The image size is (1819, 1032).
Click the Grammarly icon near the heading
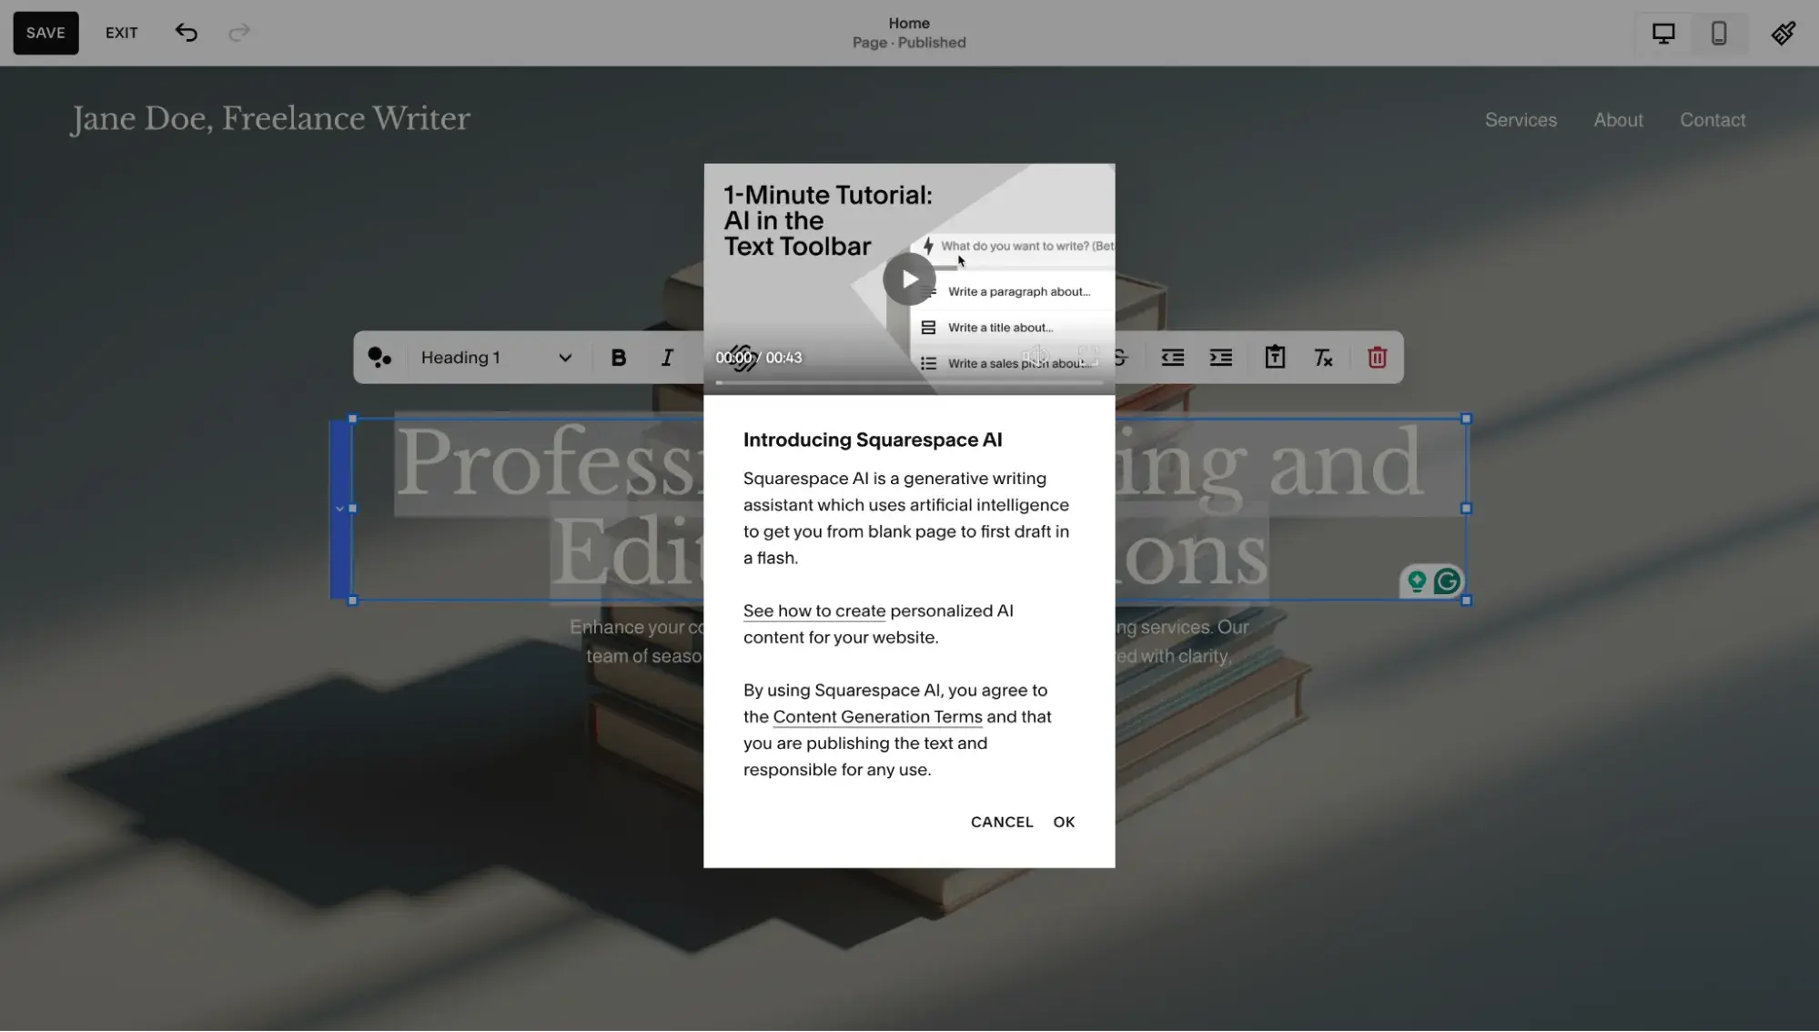1446,581
